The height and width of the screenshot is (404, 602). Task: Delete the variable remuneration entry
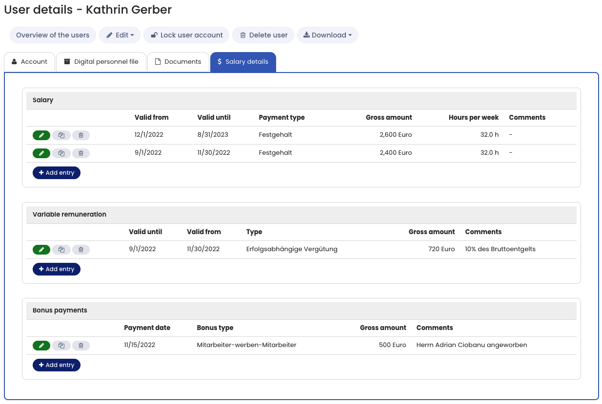(x=81, y=250)
